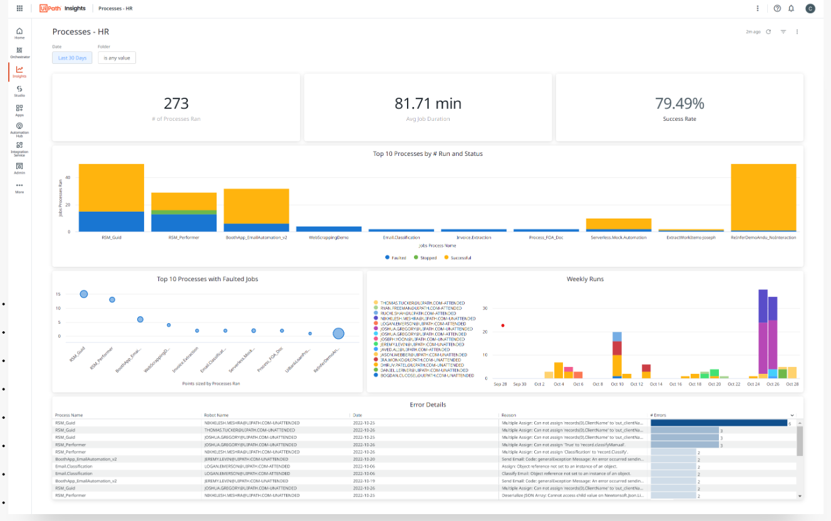Sort by the Date column header
The image size is (831, 521).
(358, 415)
